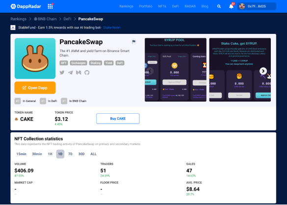Open the Rankings nav item
This screenshot has width=287, height=205.
coord(126,6)
